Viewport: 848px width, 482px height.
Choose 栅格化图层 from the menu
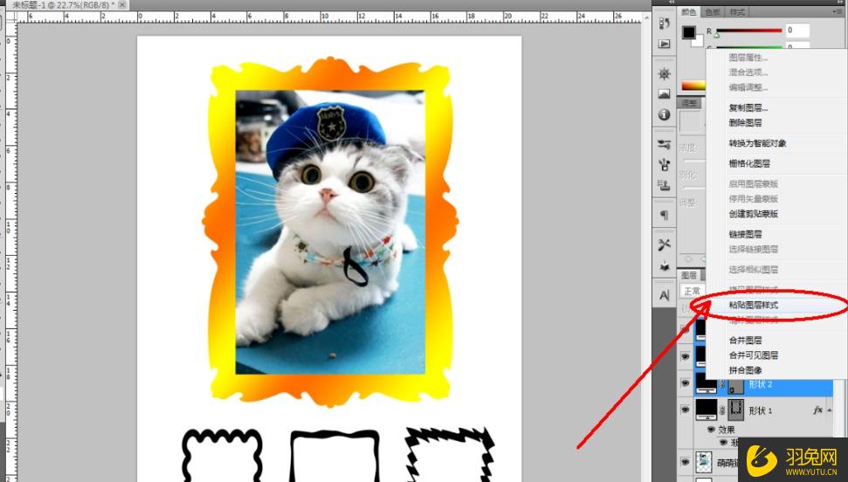point(749,163)
